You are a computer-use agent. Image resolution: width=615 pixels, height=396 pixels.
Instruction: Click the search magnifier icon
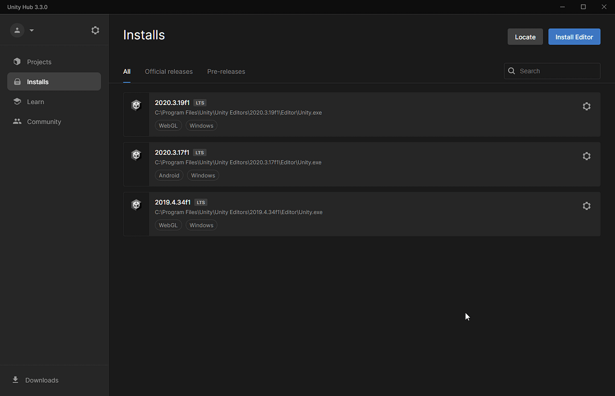[511, 71]
